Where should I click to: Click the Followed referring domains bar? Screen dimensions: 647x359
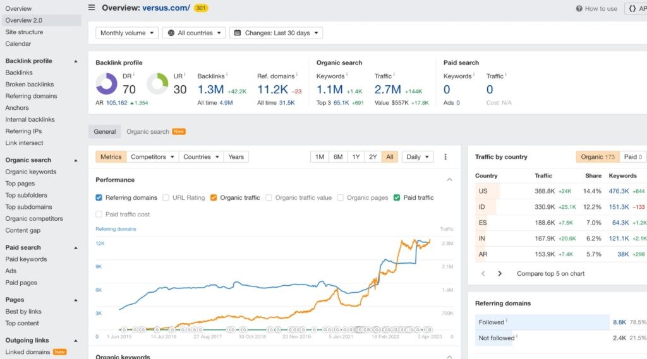tap(542, 322)
